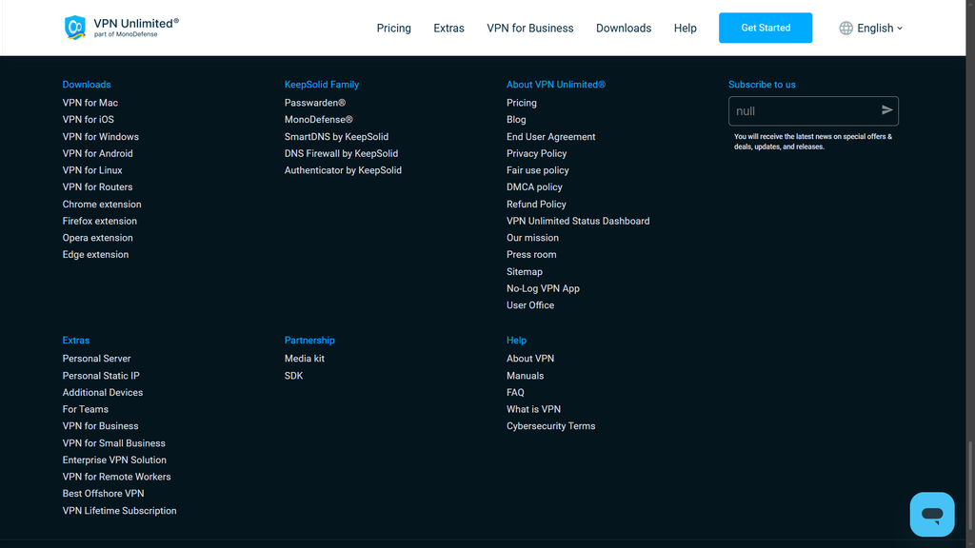Submit newsletter email with arrow icon

(886, 110)
